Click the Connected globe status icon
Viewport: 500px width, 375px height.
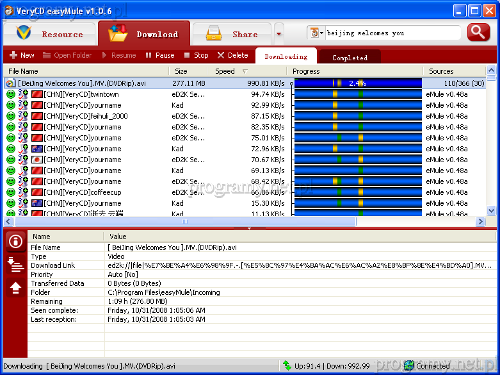click(408, 366)
